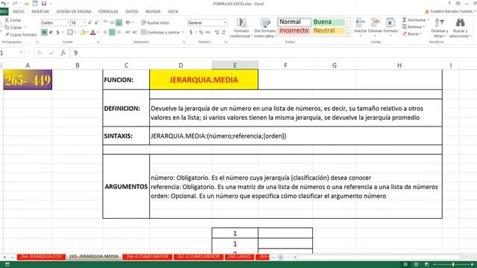Apply red font color A
The height and width of the screenshot is (268, 477).
[92, 32]
